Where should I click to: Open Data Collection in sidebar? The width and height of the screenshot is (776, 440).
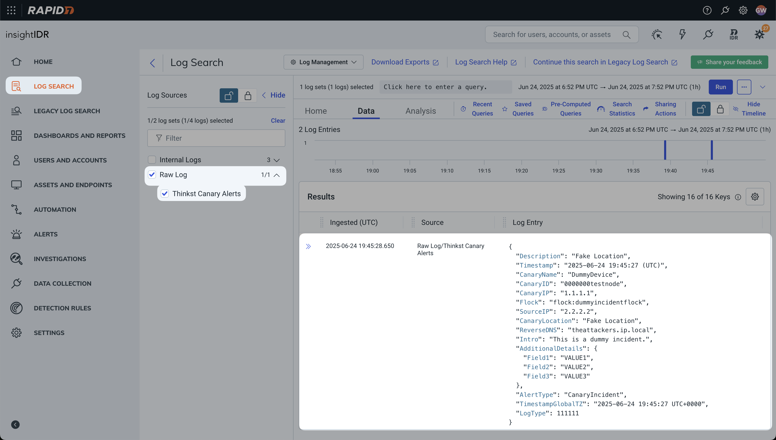63,283
